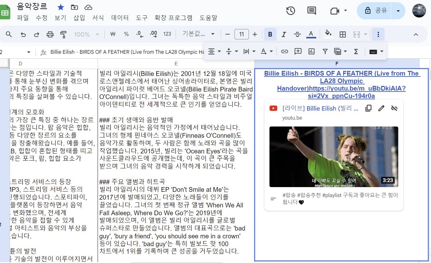431x263 pixels.
Task: Open the zoom 100% dropdown
Action: [x=86, y=34]
